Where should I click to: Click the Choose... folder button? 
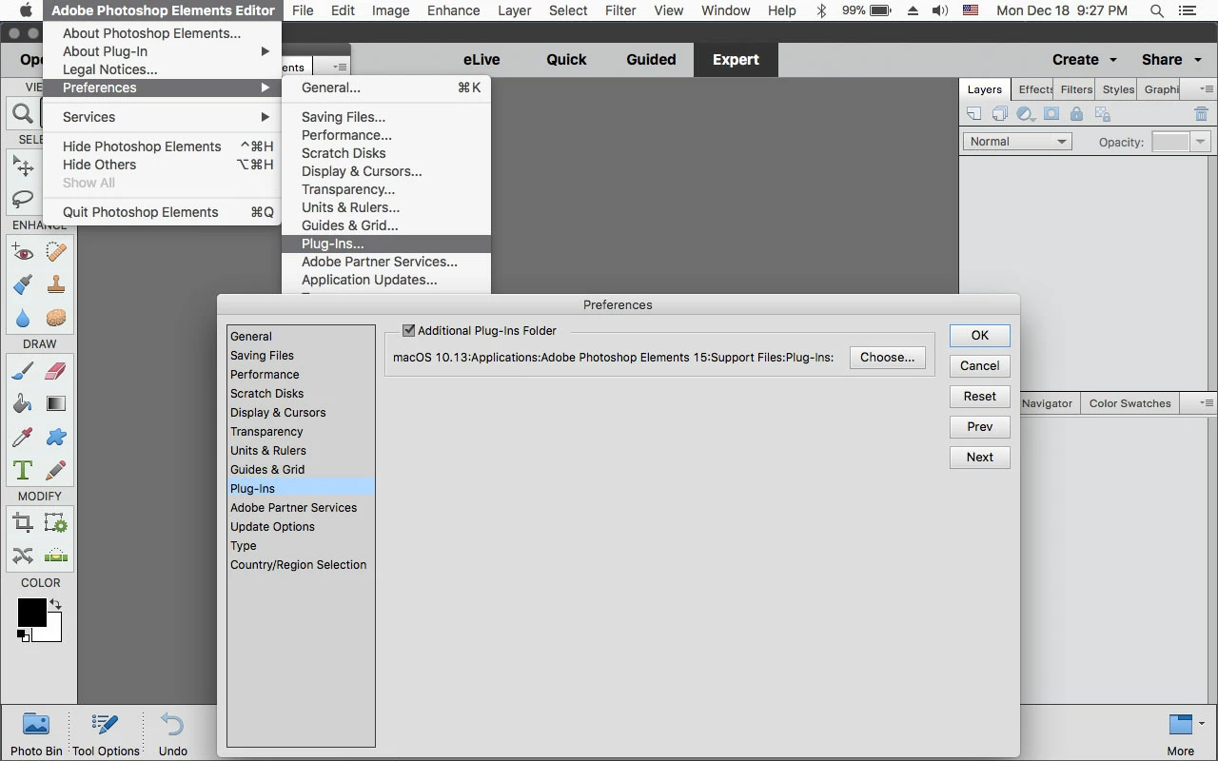[887, 358]
